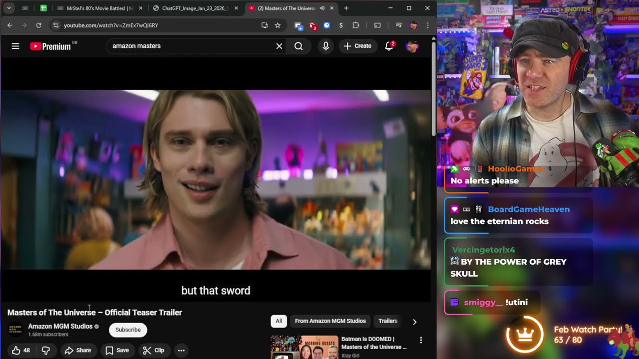
Task: Click the crown progress circle near Feb Watch Party
Action: (x=524, y=335)
